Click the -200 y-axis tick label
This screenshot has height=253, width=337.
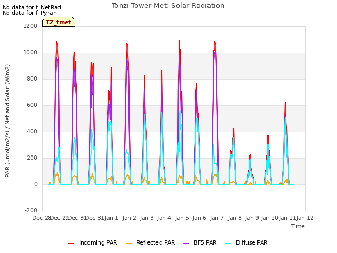click(x=31, y=210)
